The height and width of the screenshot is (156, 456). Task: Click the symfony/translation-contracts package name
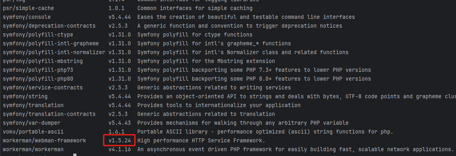tap(49, 114)
